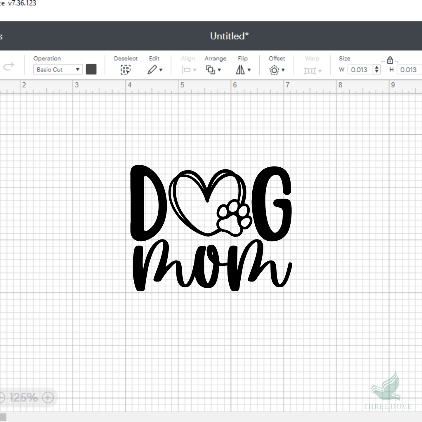Click the Warp icon
This screenshot has height=422, width=422.
coord(310,70)
